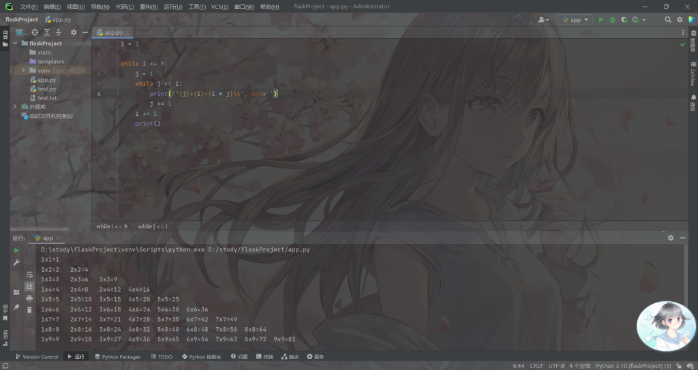Click the Python 3.10 interpreter status widget

click(633, 366)
